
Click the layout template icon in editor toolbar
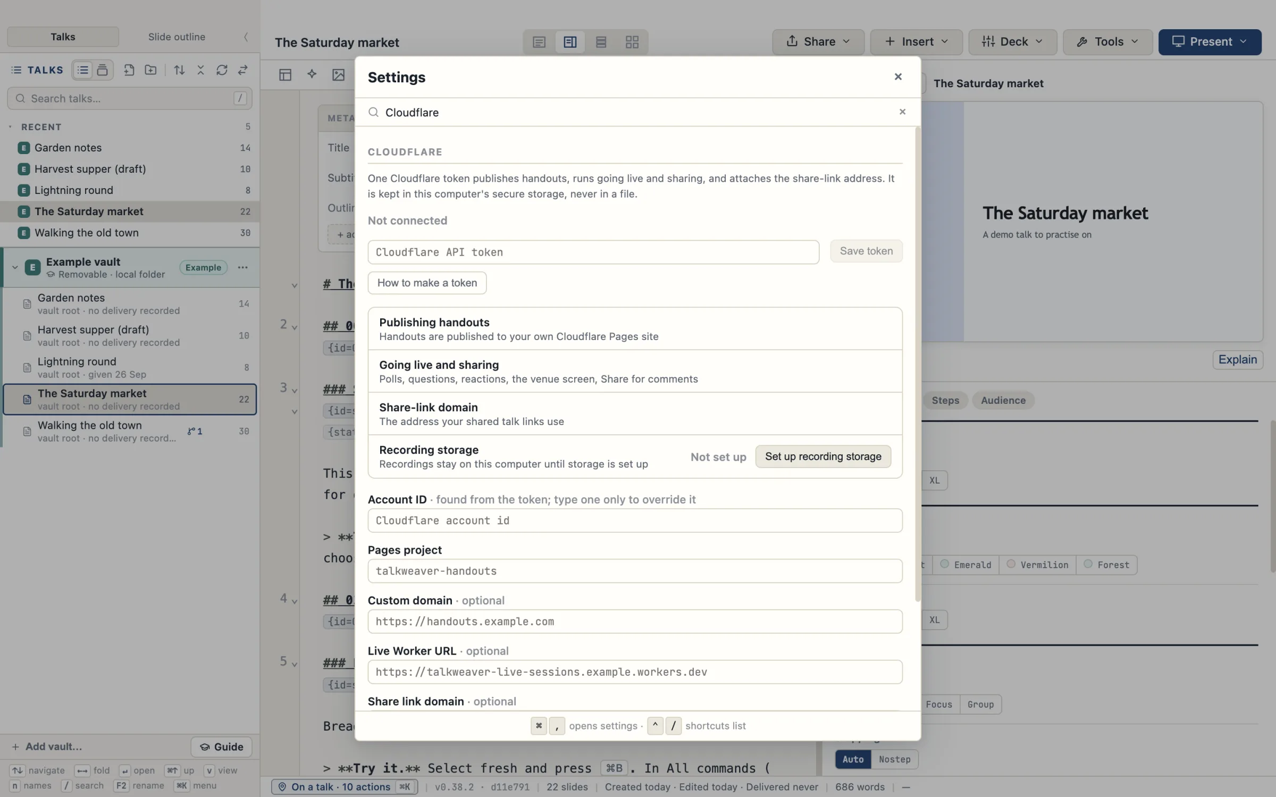pyautogui.click(x=286, y=75)
